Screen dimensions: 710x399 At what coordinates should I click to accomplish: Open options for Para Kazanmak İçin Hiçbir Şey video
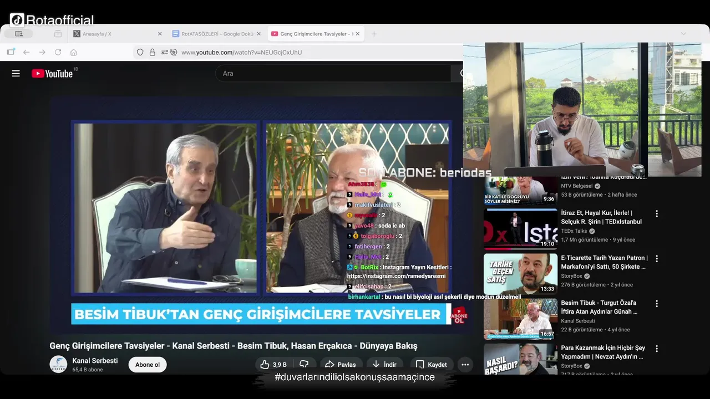click(657, 349)
